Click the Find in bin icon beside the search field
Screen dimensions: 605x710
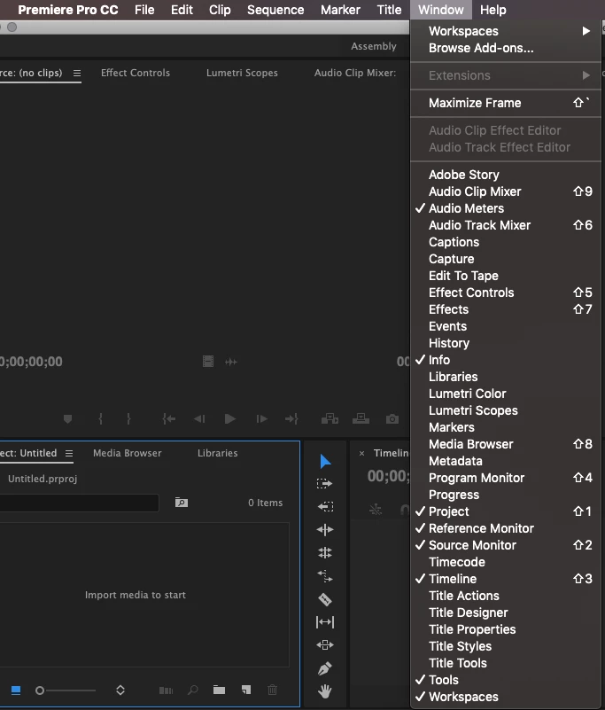(182, 503)
